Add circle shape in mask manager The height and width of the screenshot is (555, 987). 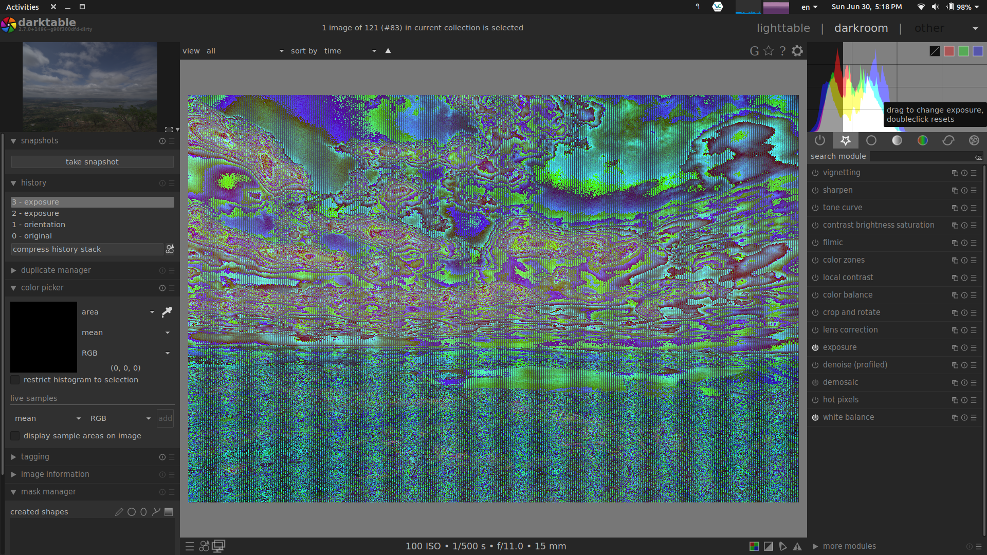point(132,512)
